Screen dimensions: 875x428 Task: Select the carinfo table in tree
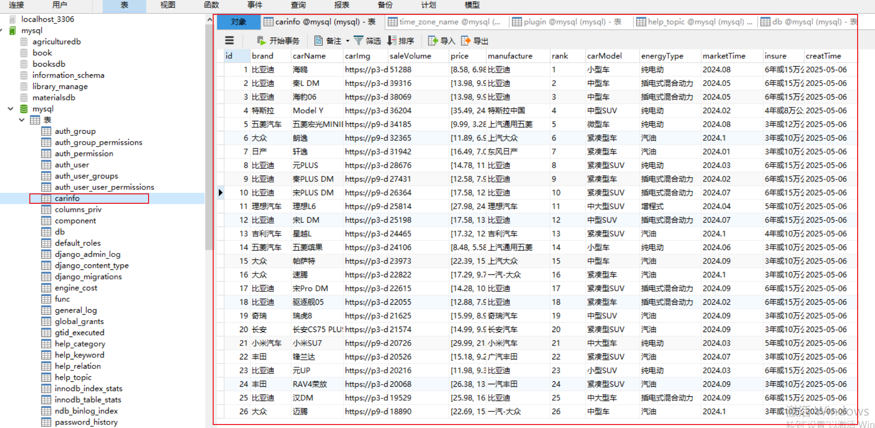(x=67, y=198)
